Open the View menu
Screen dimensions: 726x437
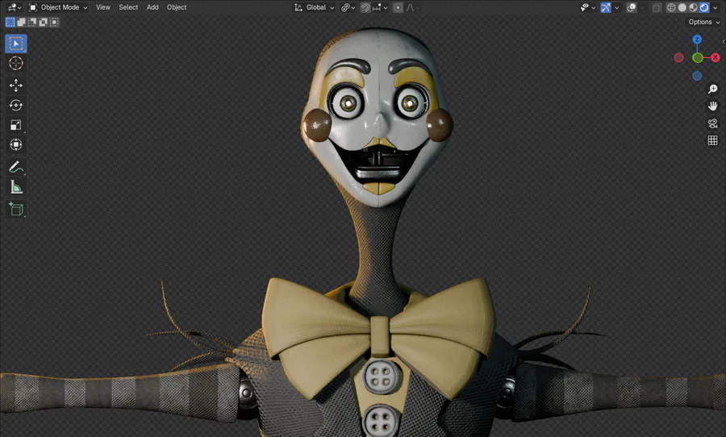102,7
